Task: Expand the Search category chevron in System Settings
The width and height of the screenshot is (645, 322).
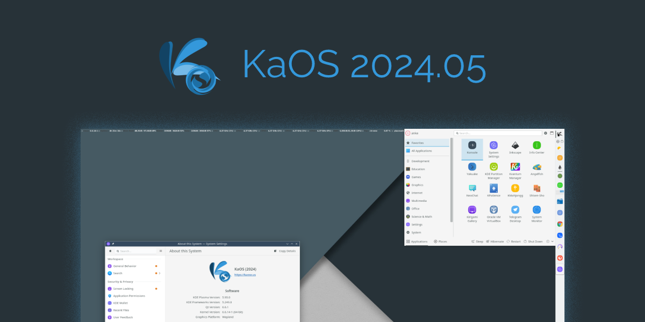Action: tap(160, 273)
